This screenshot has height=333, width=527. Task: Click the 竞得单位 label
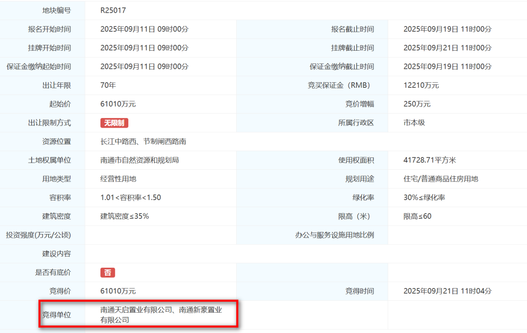click(57, 315)
